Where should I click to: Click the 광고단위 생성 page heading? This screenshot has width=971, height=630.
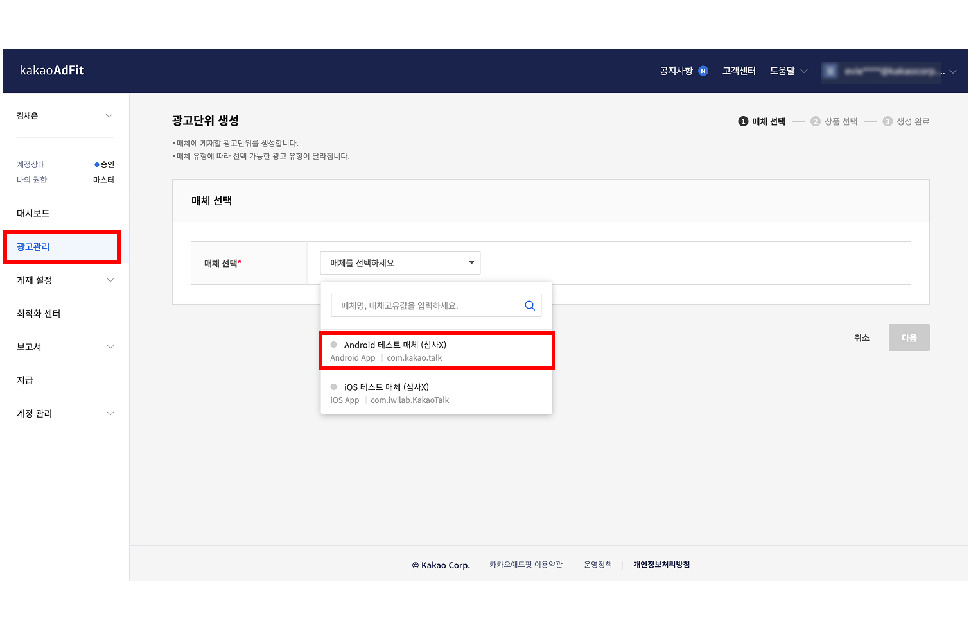(206, 121)
